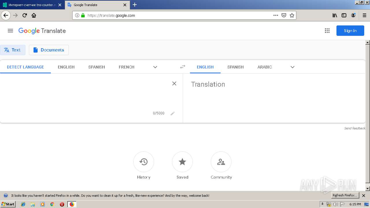This screenshot has height=208, width=370.
Task: Click the page vertical scrollbar
Action: [368, 114]
